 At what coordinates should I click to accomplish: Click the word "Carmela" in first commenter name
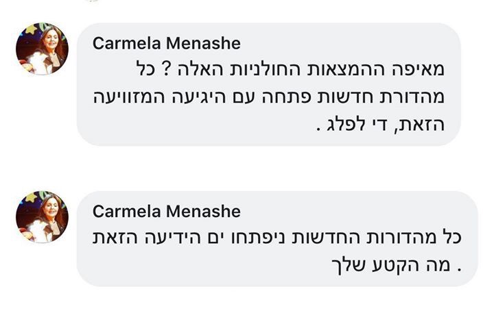(x=127, y=43)
